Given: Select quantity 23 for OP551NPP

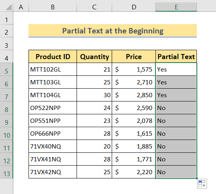Looking at the screenshot, I should click(x=95, y=121).
